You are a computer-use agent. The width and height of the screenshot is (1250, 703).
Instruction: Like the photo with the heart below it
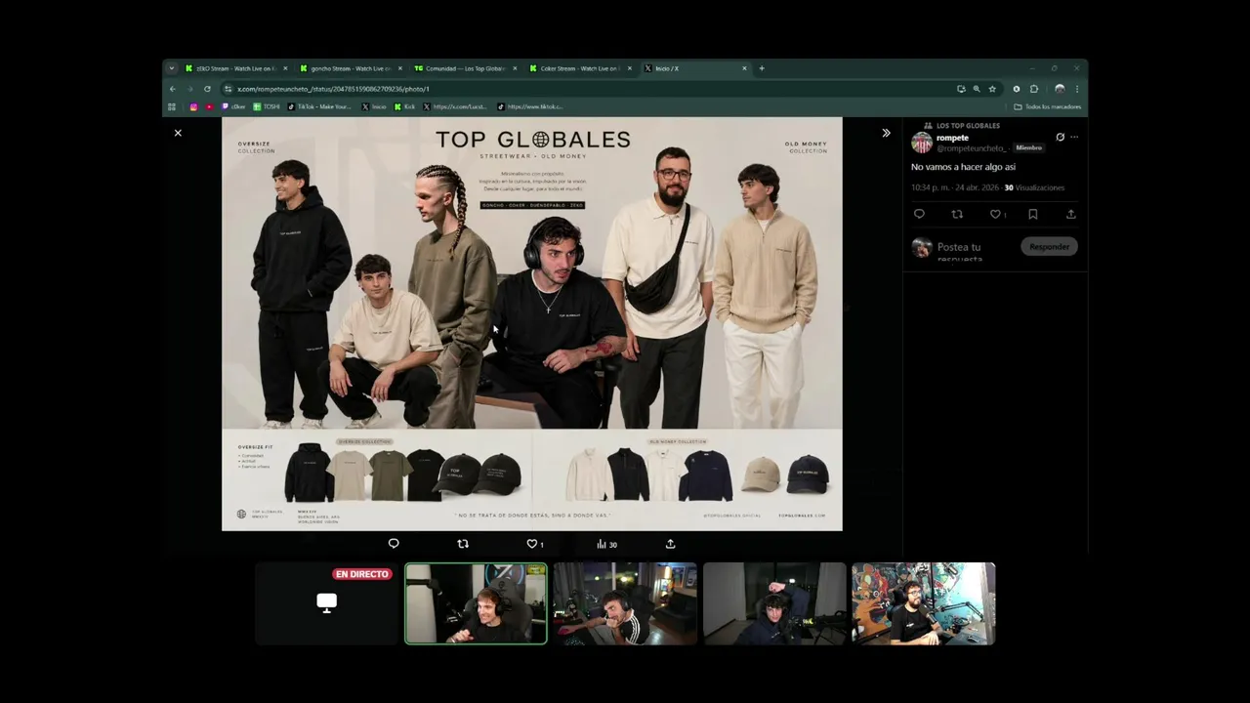tap(532, 544)
